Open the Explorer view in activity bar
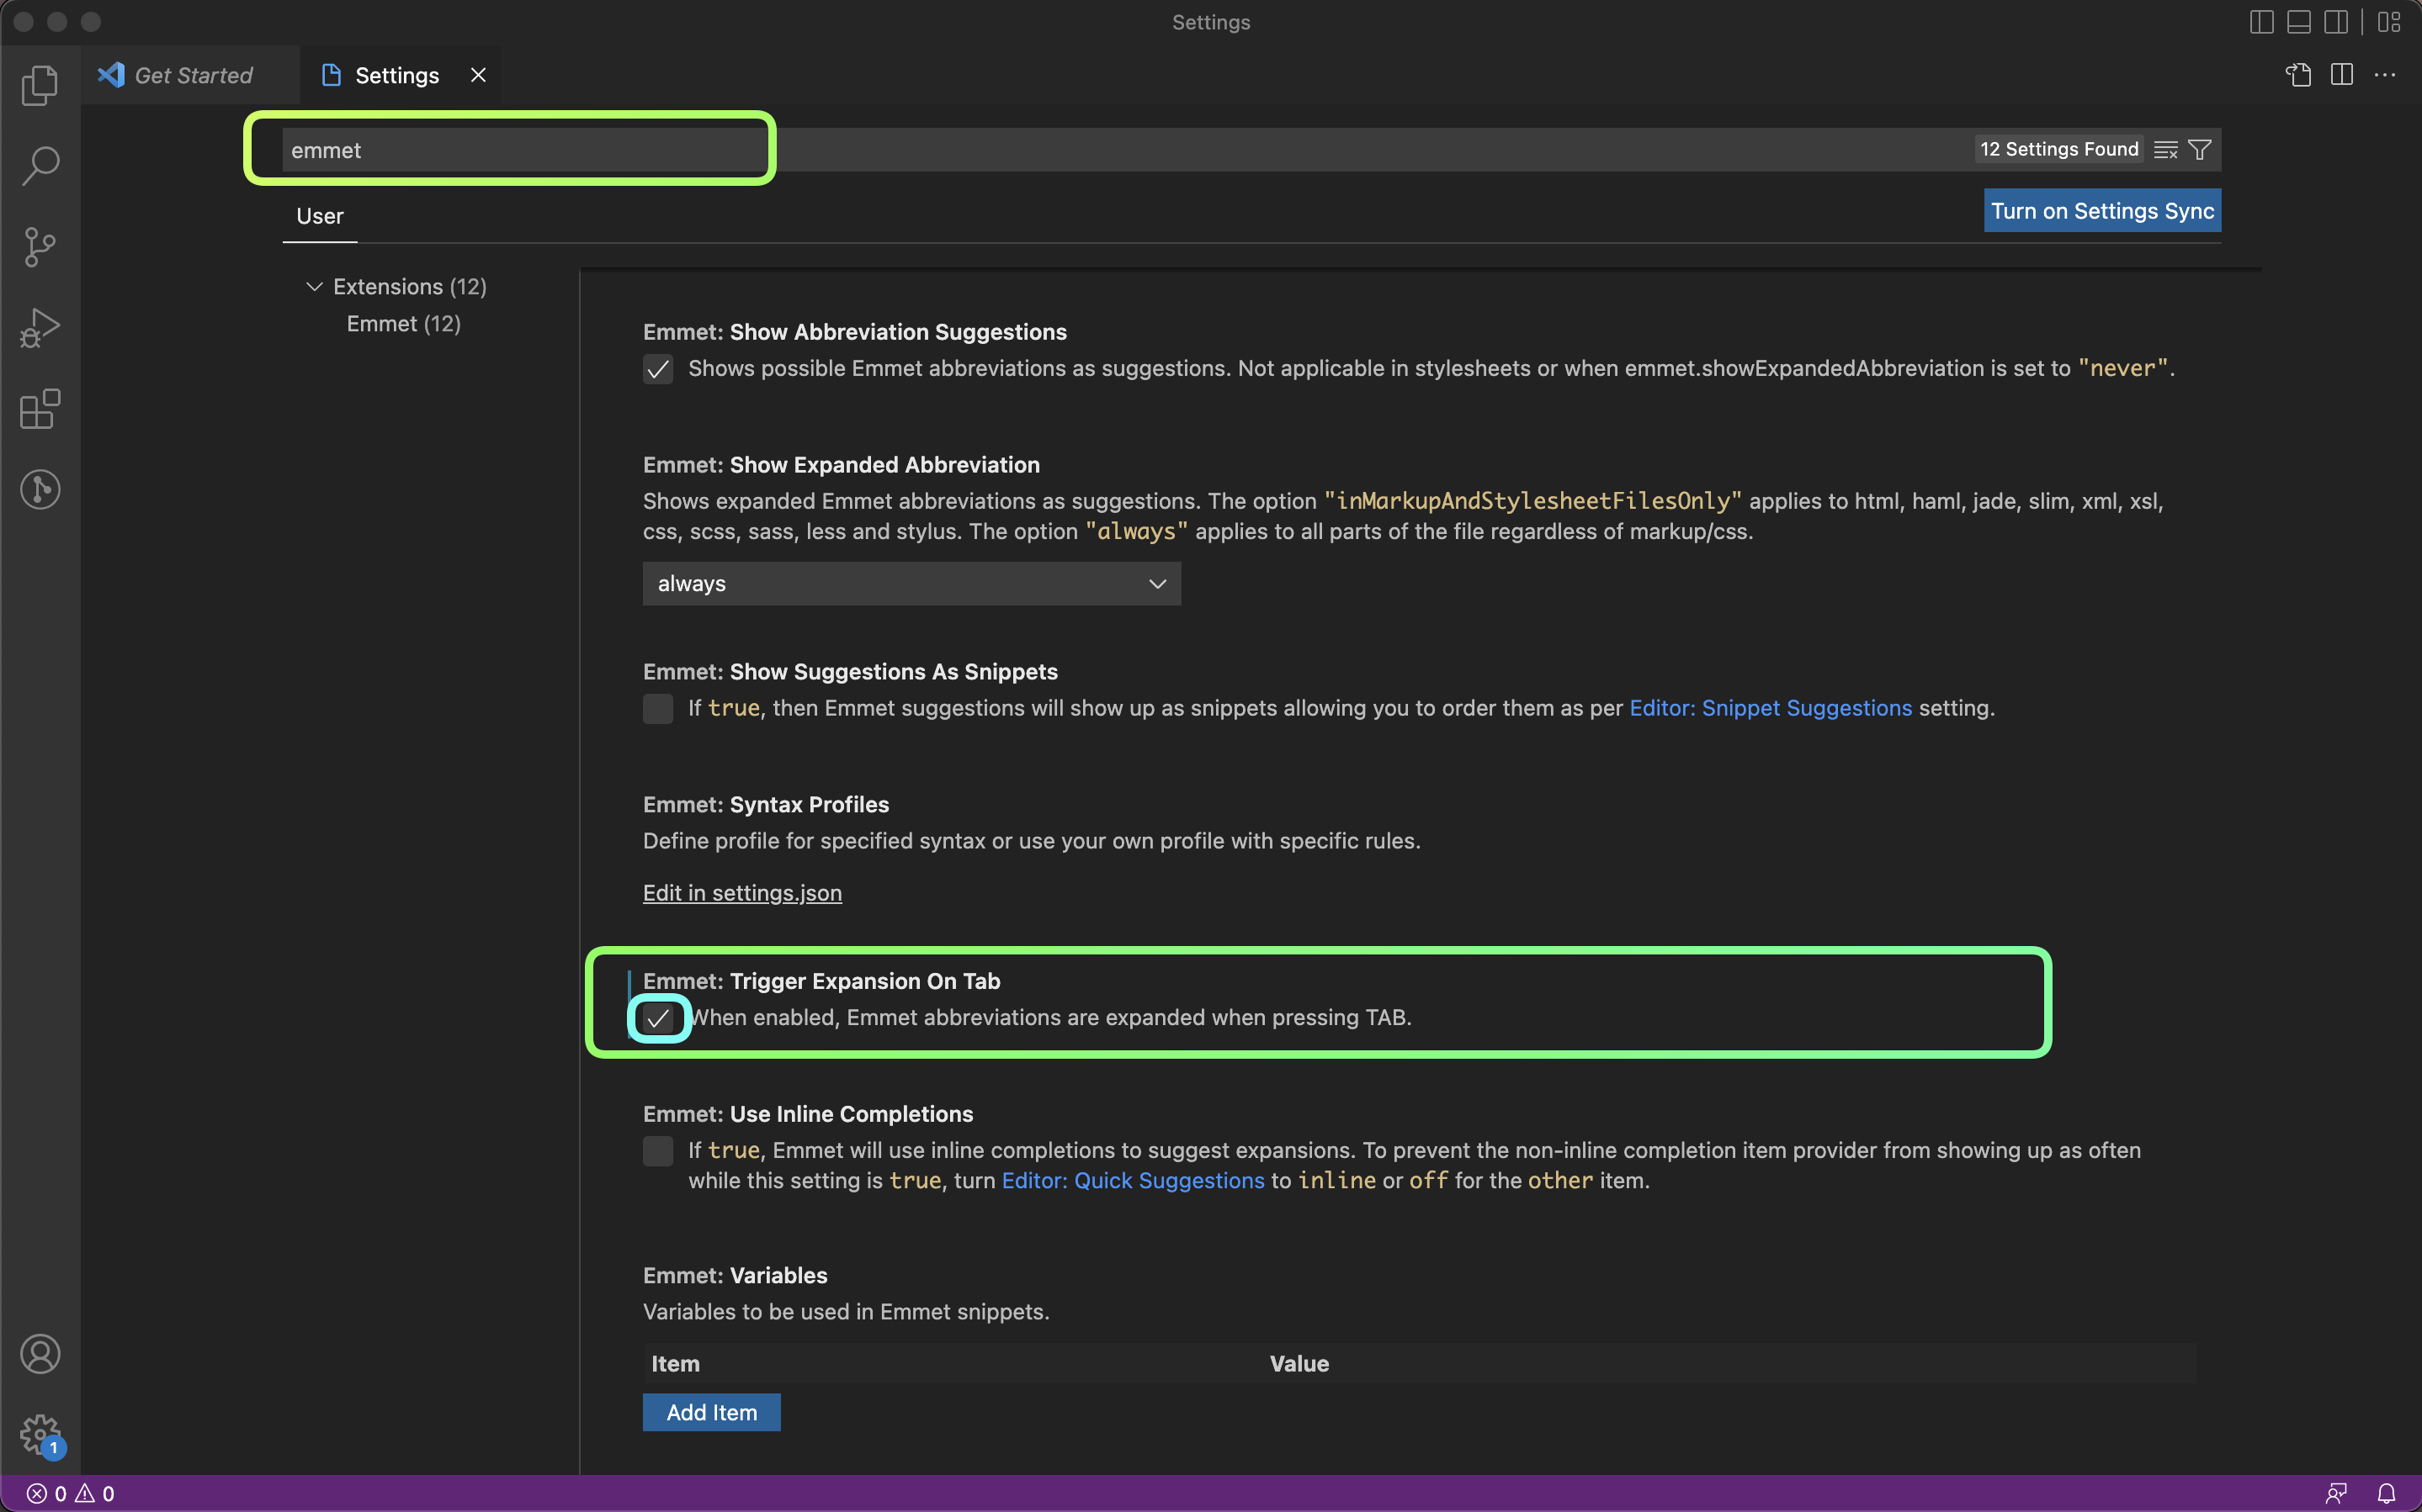Viewport: 2422px width, 1512px height. coord(40,85)
